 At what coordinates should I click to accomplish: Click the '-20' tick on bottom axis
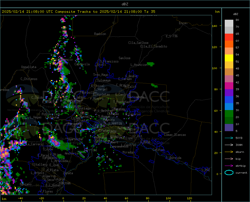click(x=41, y=198)
